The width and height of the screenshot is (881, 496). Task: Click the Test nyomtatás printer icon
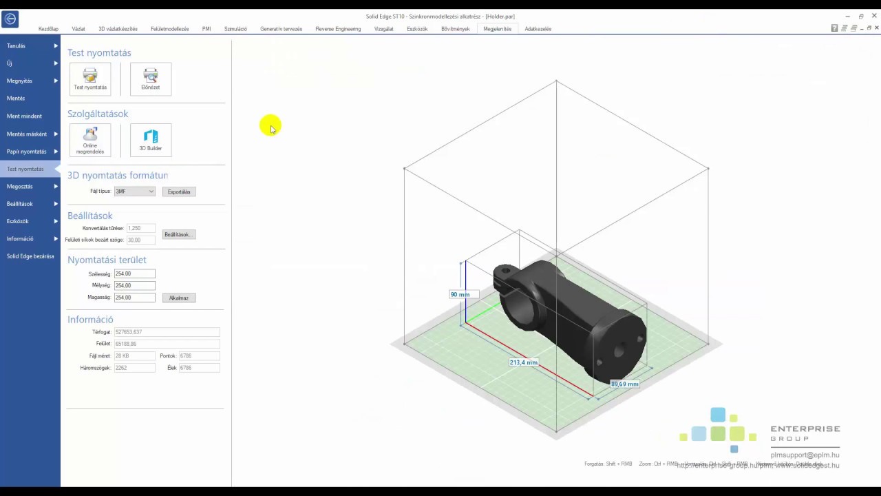point(90,79)
